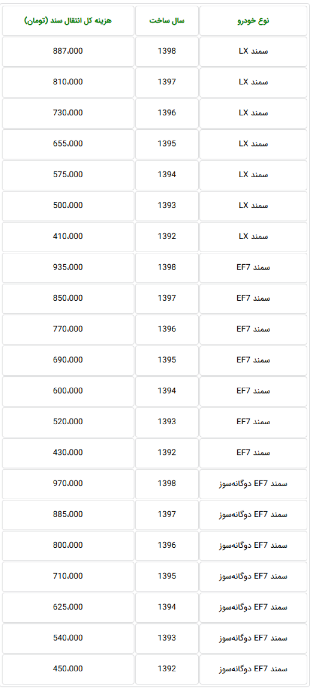This screenshot has width=313, height=689.
Task: Click the 625.000 cost cell
Action: pos(68,607)
